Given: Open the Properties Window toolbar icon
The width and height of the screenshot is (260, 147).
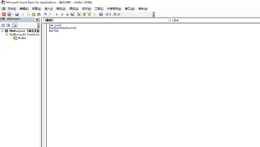Looking at the screenshot, I should click(x=84, y=15).
